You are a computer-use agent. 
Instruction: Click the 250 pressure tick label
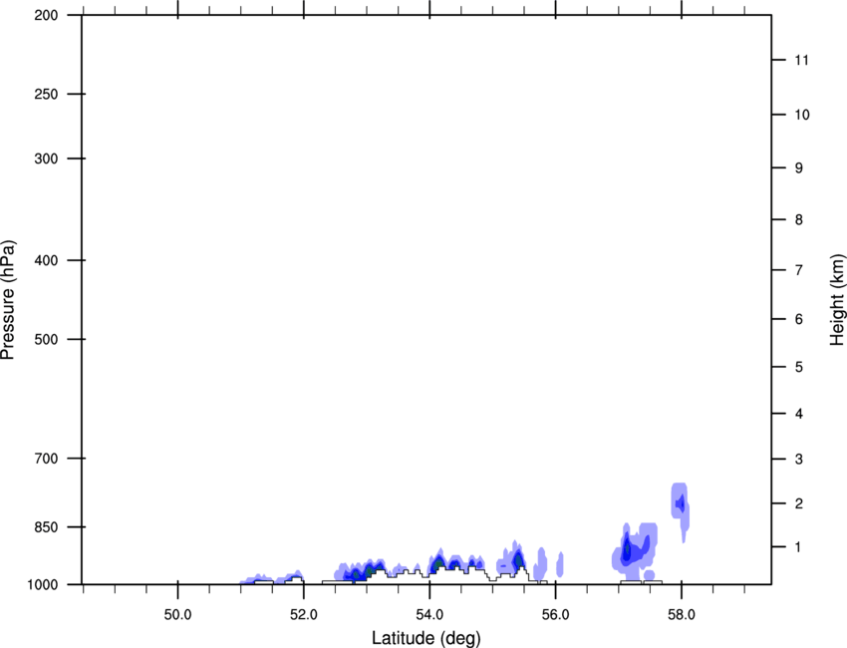[46, 94]
